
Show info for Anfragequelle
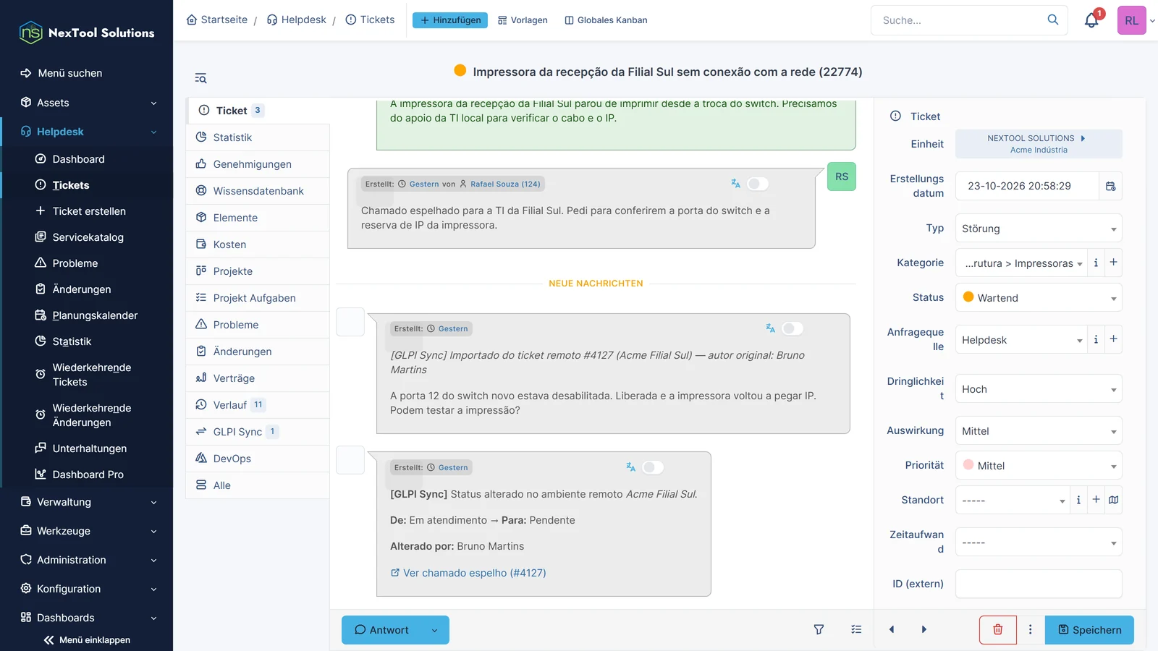click(x=1096, y=339)
